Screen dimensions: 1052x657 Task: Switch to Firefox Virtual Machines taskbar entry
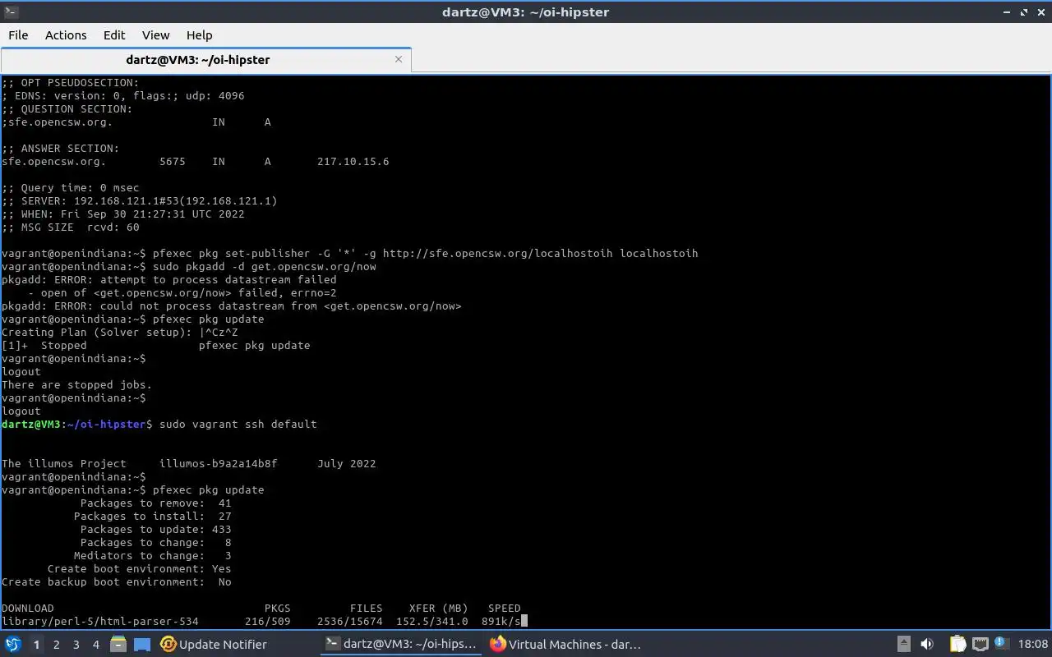pyautogui.click(x=565, y=645)
